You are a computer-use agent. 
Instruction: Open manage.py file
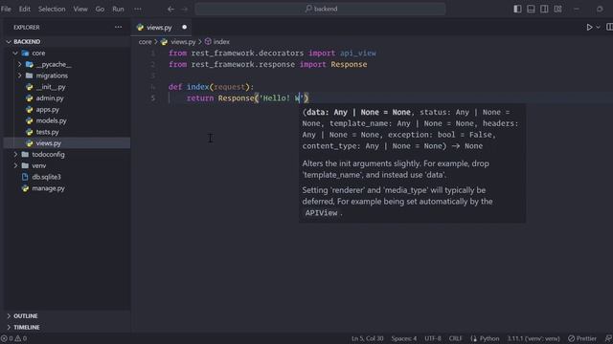click(48, 188)
